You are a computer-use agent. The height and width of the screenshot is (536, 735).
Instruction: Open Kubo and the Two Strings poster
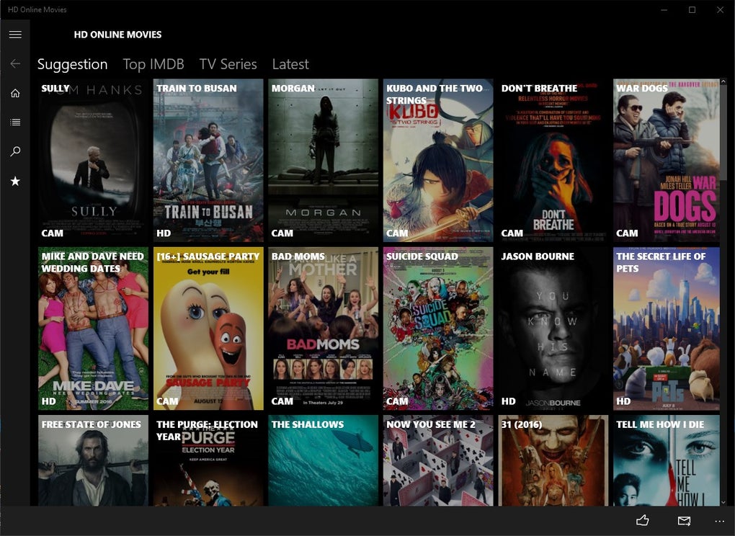pos(438,160)
